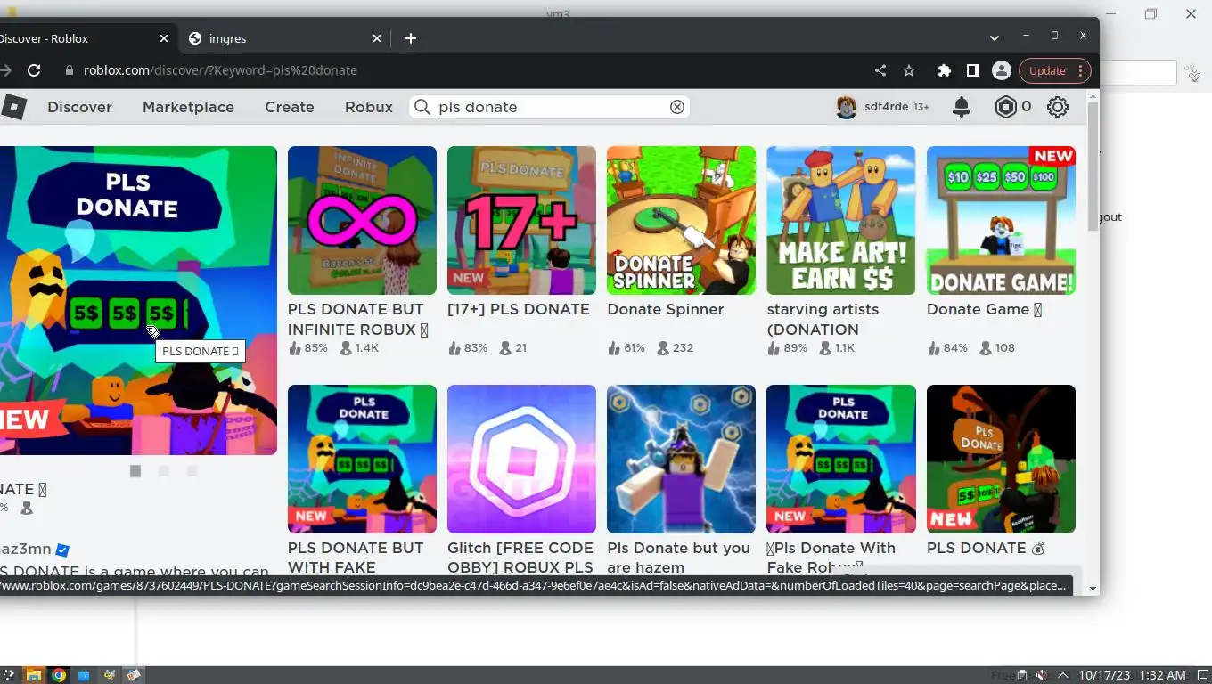Open PLS DONATE BUT INFINITE ROBUX thumbnail

pos(362,220)
